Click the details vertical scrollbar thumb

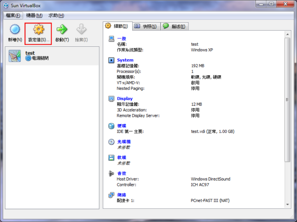click(x=287, y=100)
